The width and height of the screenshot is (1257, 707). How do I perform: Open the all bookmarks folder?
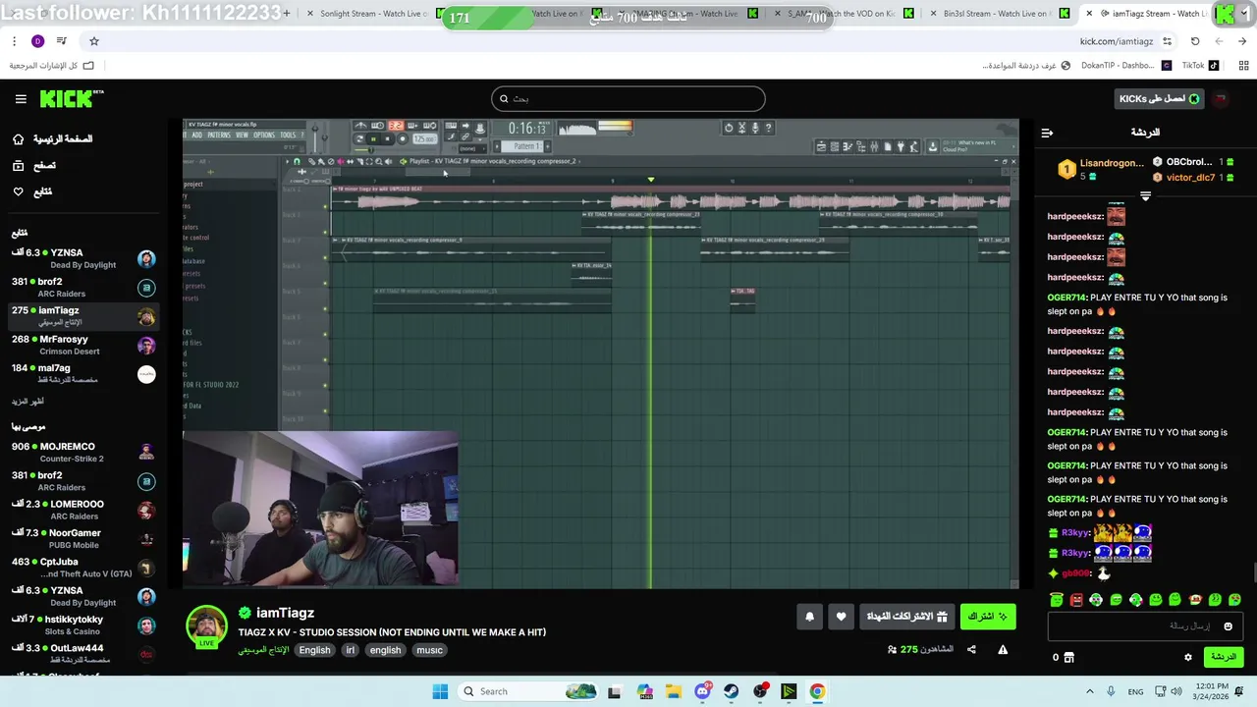point(51,66)
